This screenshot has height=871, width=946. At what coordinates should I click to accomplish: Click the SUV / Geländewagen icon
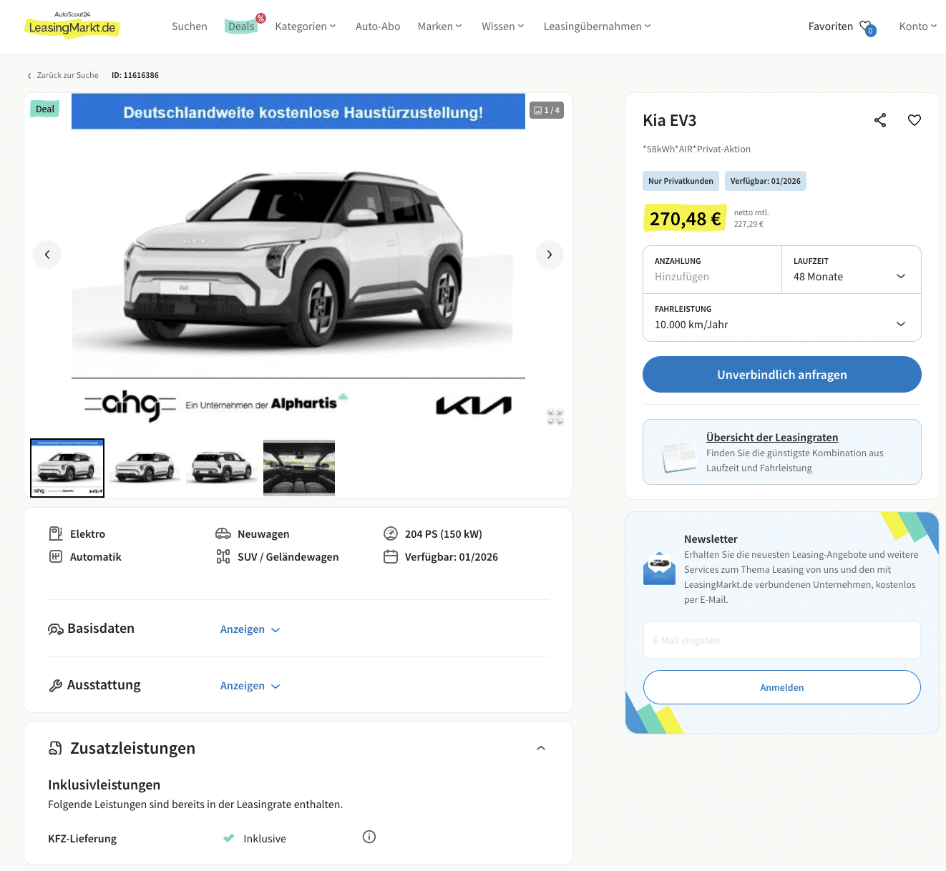tap(223, 556)
